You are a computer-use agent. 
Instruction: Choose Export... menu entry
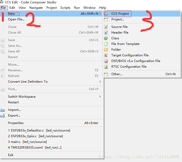[x=51, y=115]
